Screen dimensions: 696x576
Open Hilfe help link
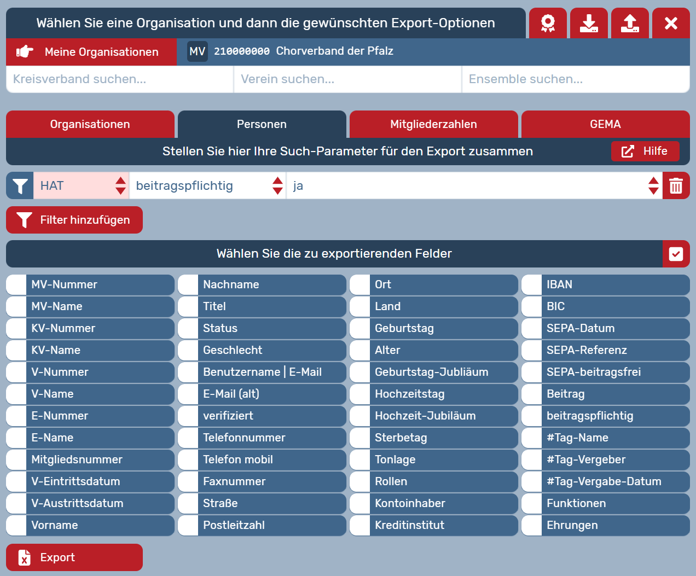(x=645, y=151)
